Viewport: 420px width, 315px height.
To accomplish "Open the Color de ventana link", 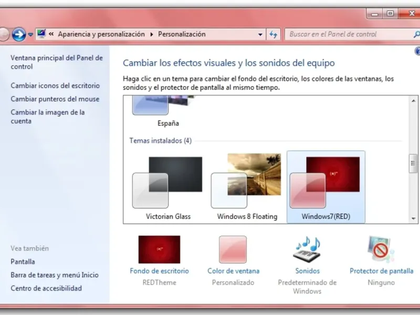I will point(233,271).
